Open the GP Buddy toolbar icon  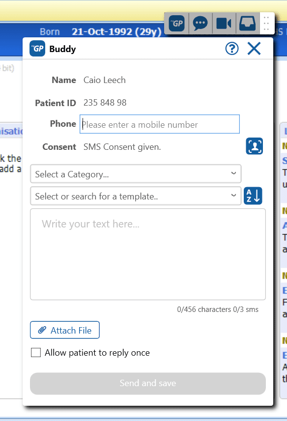click(x=176, y=24)
